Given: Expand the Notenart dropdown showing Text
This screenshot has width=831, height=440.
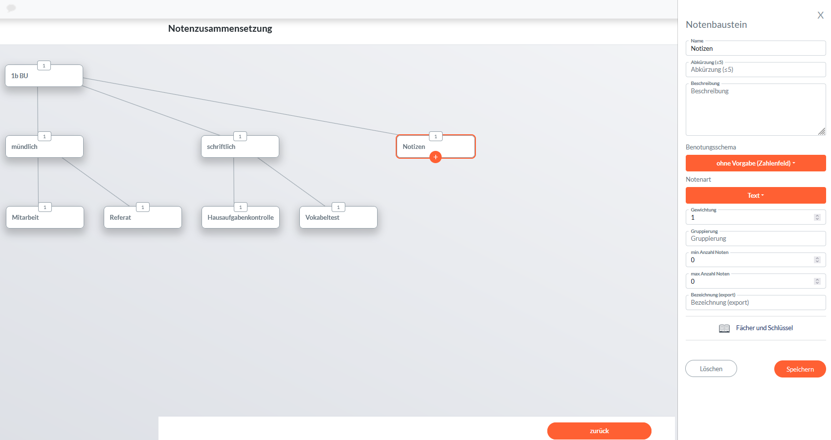Looking at the screenshot, I should [x=755, y=195].
